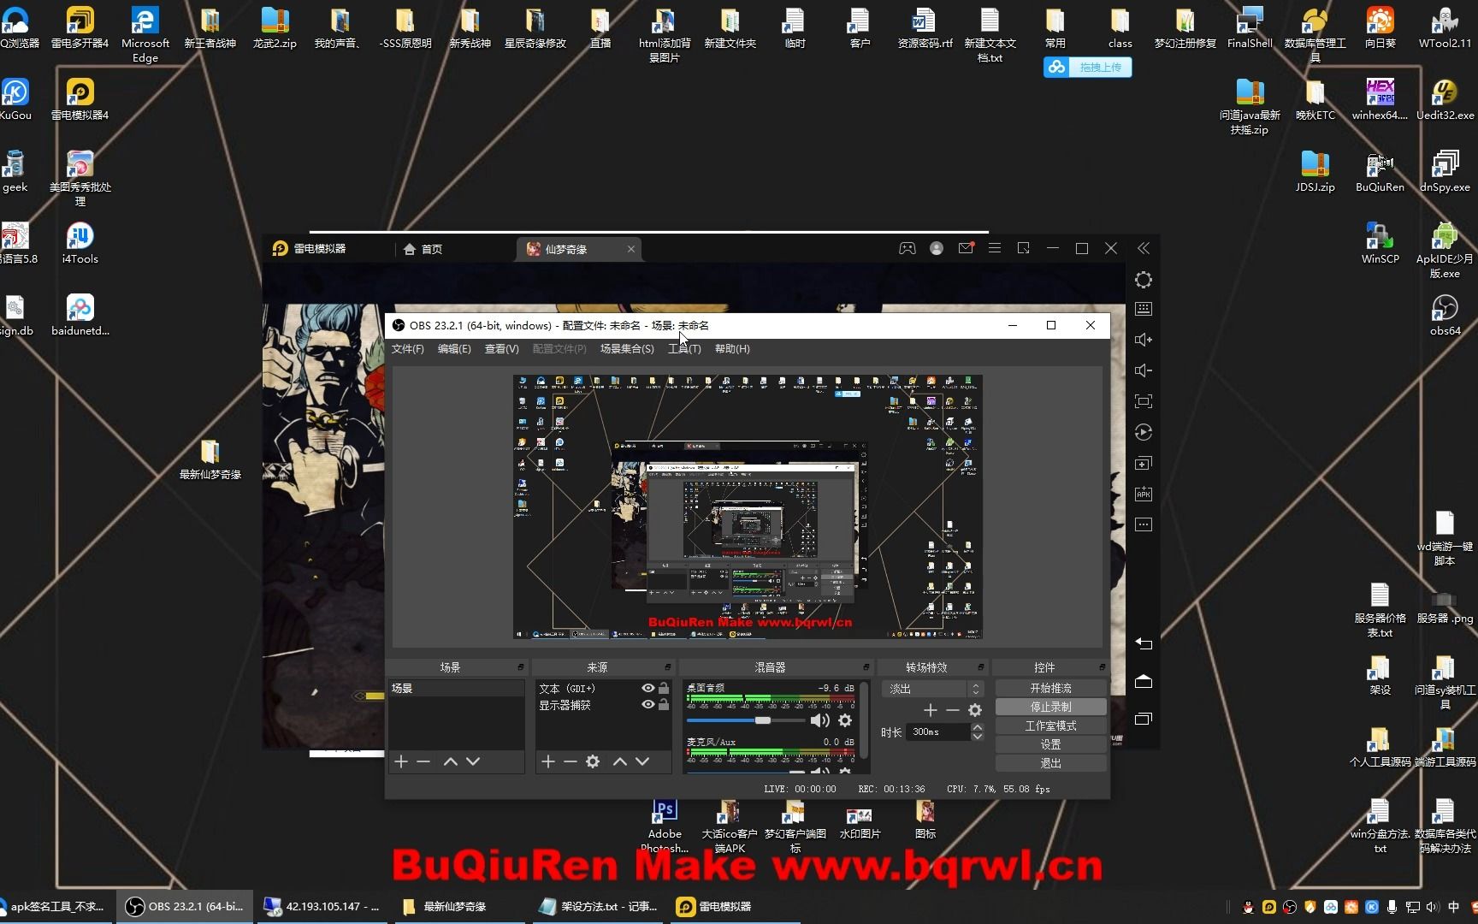Pop out the 来源 dock panel
Viewport: 1478px width, 924px height.
(668, 667)
